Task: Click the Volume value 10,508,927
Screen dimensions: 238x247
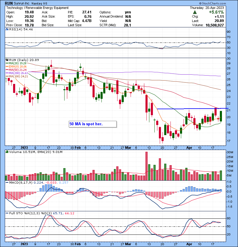Action: click(215, 25)
